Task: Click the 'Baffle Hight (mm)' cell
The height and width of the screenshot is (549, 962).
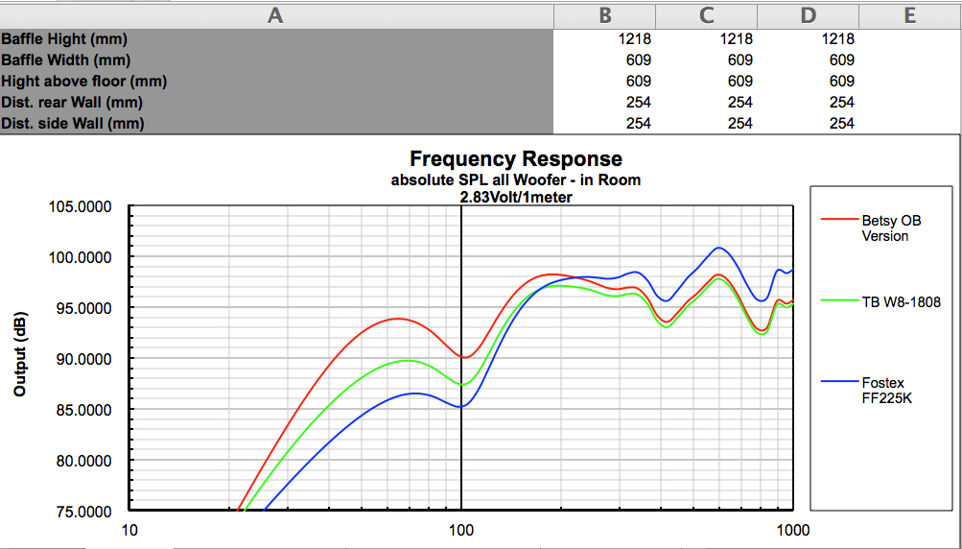Action: [x=276, y=39]
